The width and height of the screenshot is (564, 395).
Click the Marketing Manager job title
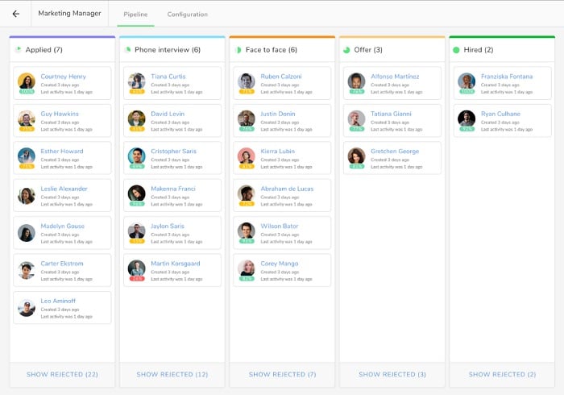coord(70,14)
